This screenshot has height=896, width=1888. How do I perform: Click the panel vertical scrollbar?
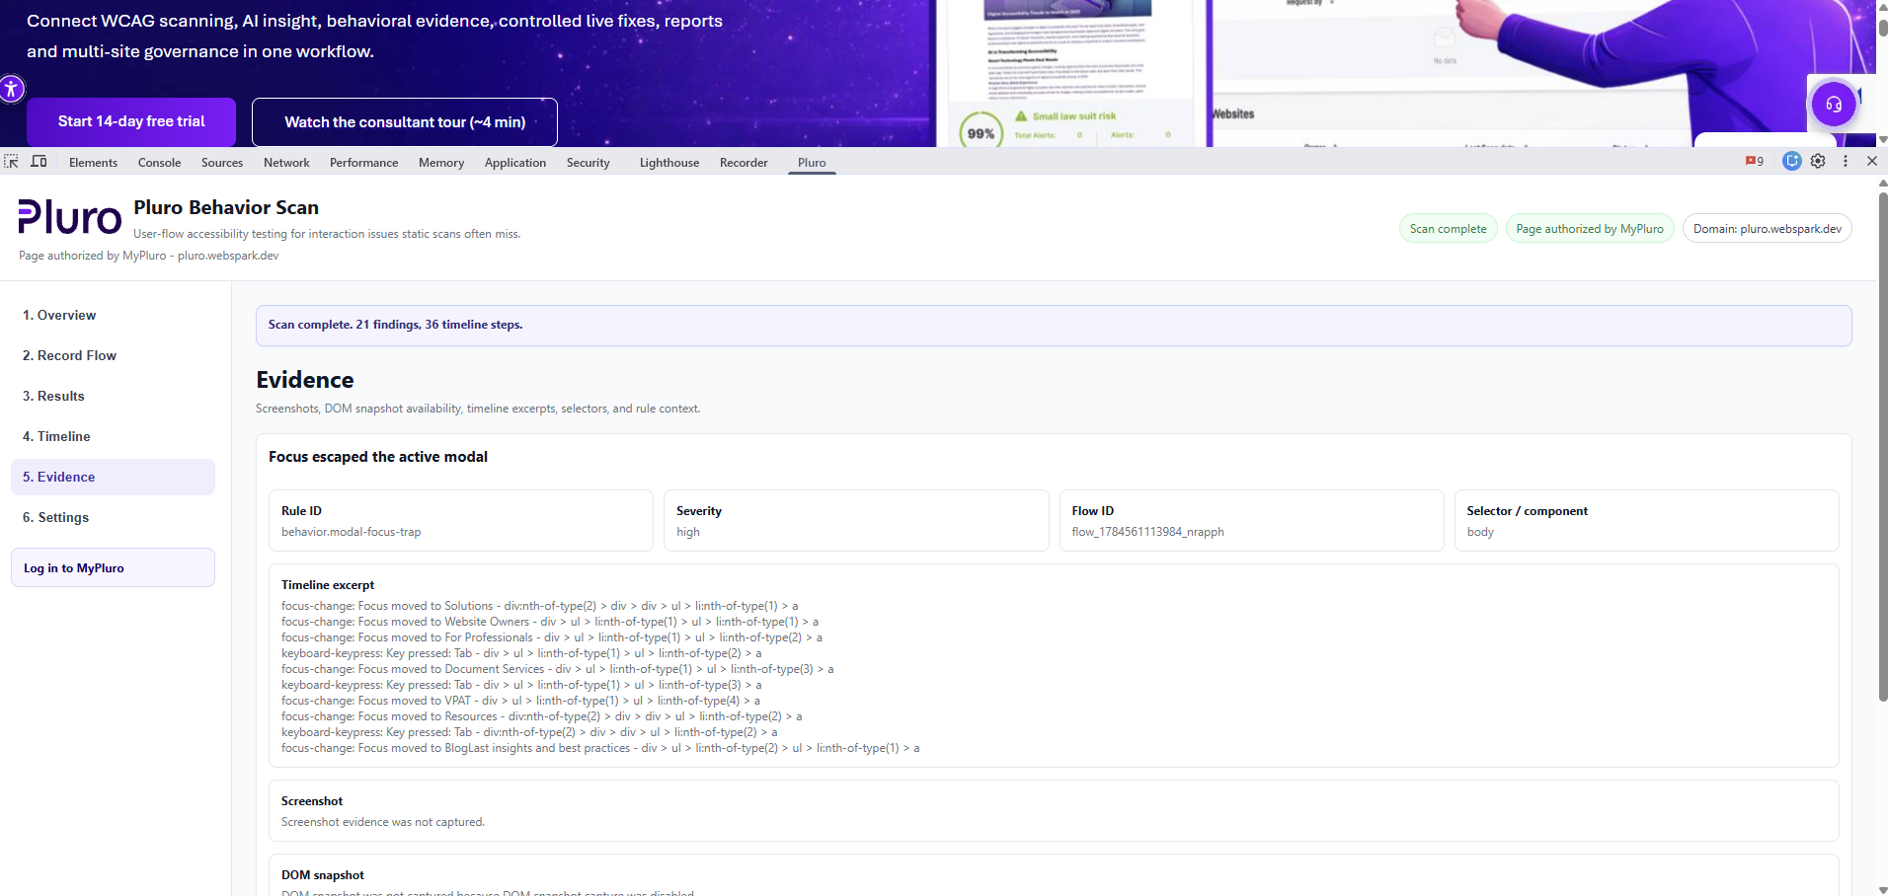pyautogui.click(x=1882, y=444)
